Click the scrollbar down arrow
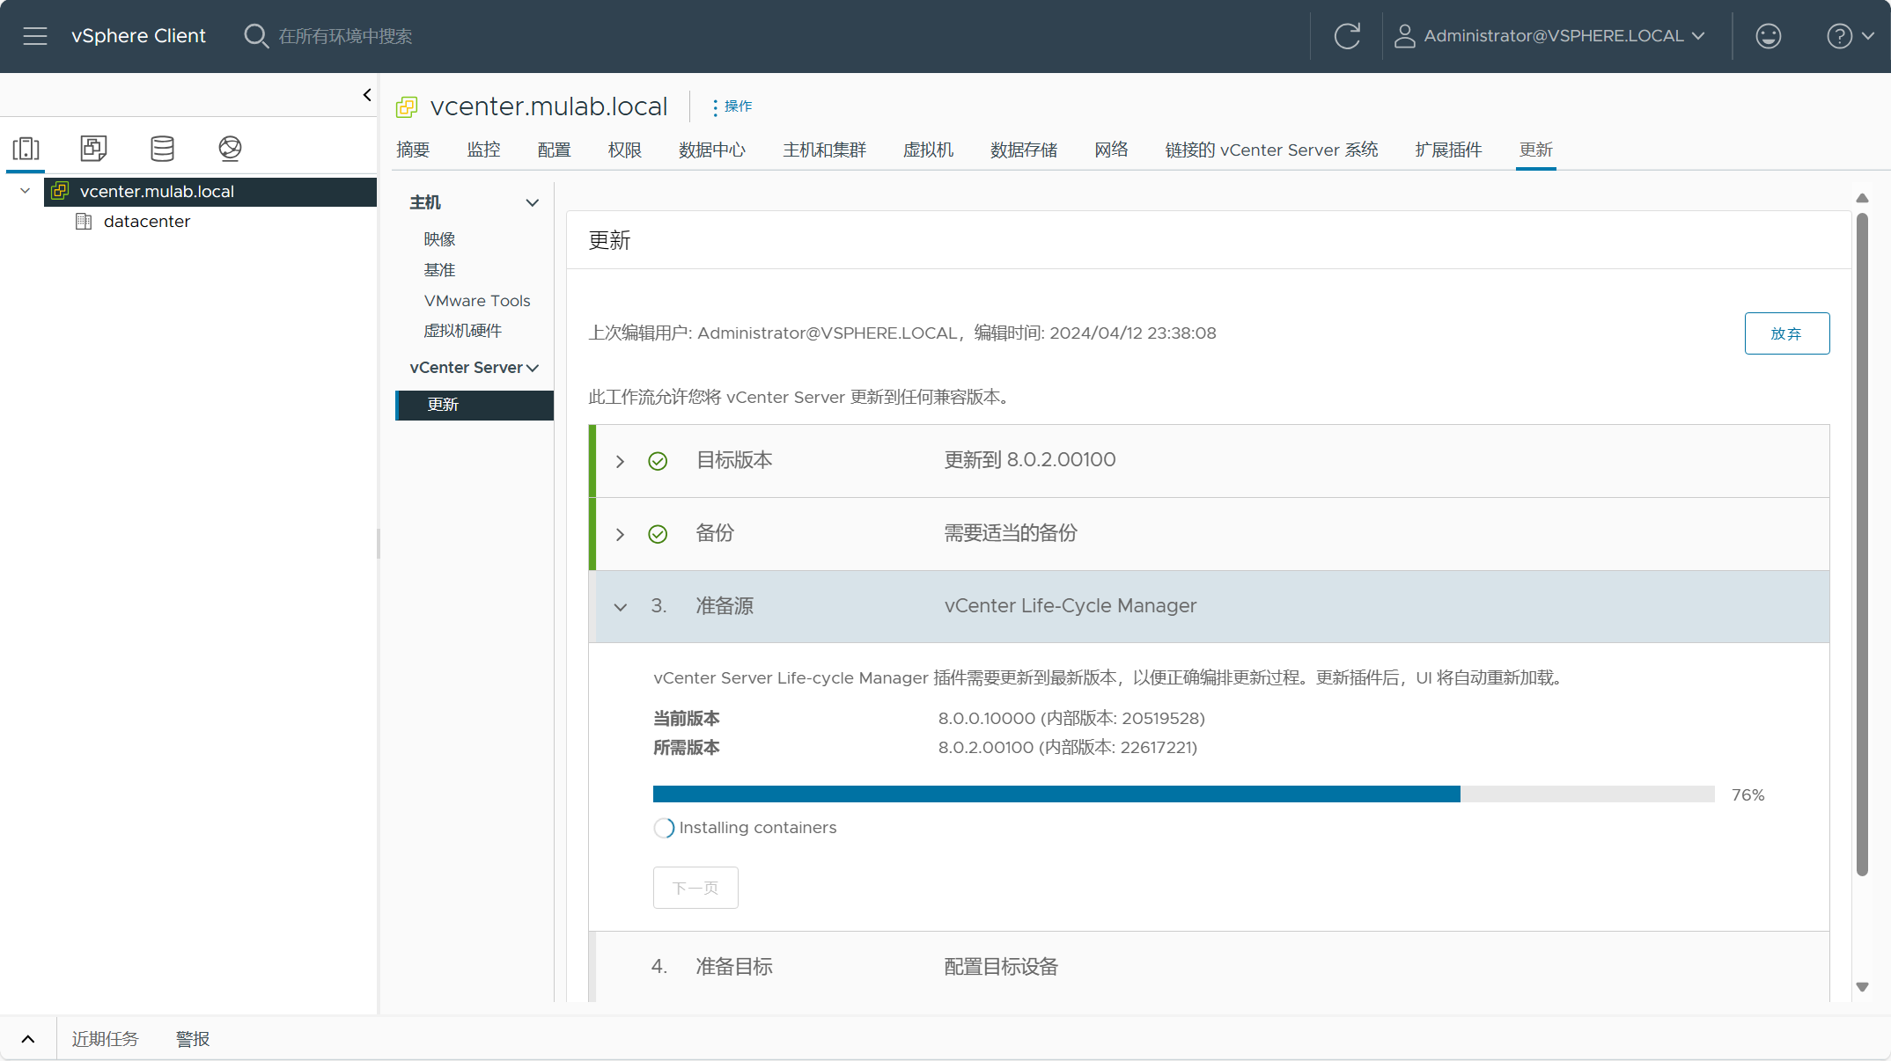The image size is (1891, 1061). (1862, 987)
